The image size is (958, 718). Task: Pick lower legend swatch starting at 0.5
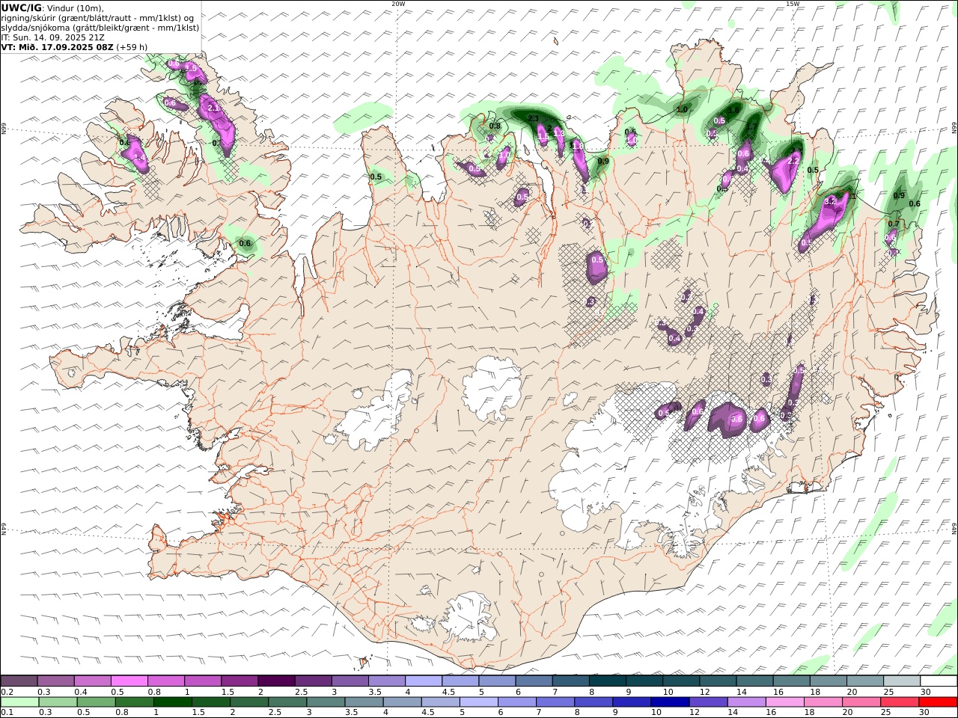pyautogui.click(x=96, y=702)
